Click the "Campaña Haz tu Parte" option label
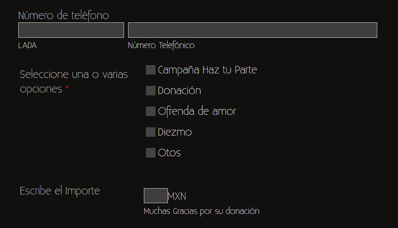This screenshot has height=228, width=398. click(207, 70)
